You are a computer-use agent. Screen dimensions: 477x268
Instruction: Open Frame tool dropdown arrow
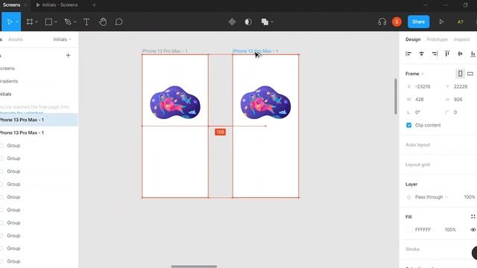pyautogui.click(x=37, y=22)
